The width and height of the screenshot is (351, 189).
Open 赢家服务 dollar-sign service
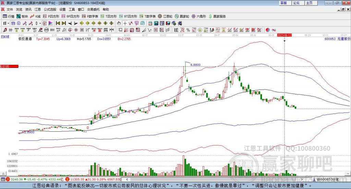217,16
